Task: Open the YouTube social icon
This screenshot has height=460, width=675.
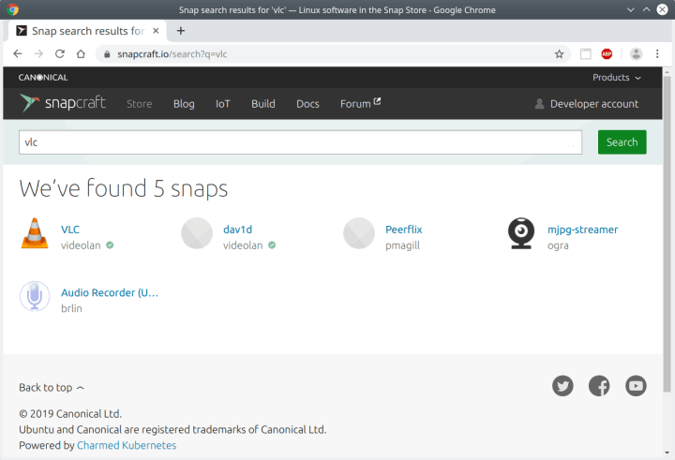Action: click(636, 386)
